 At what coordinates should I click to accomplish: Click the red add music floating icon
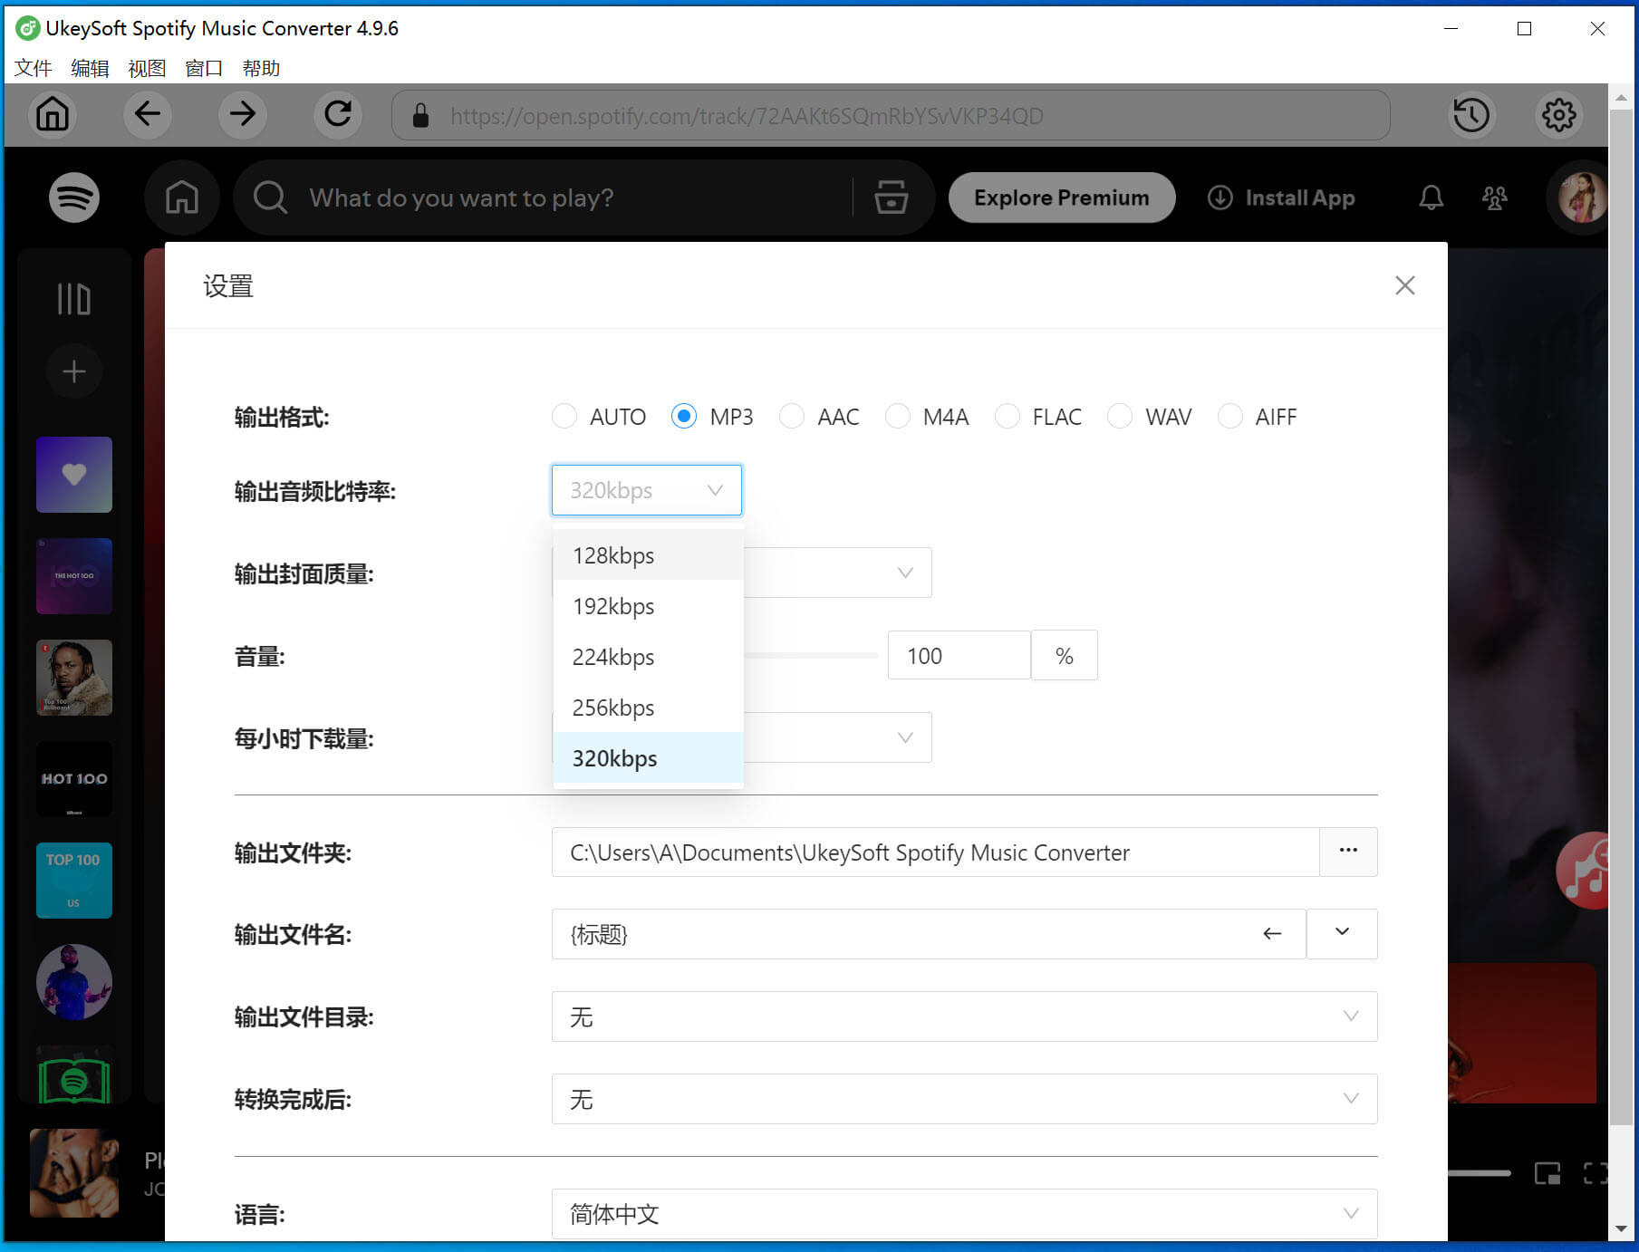pyautogui.click(x=1584, y=872)
